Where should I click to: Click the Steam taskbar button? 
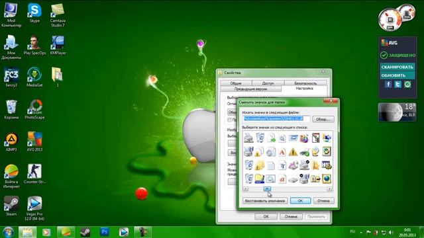tap(85, 232)
